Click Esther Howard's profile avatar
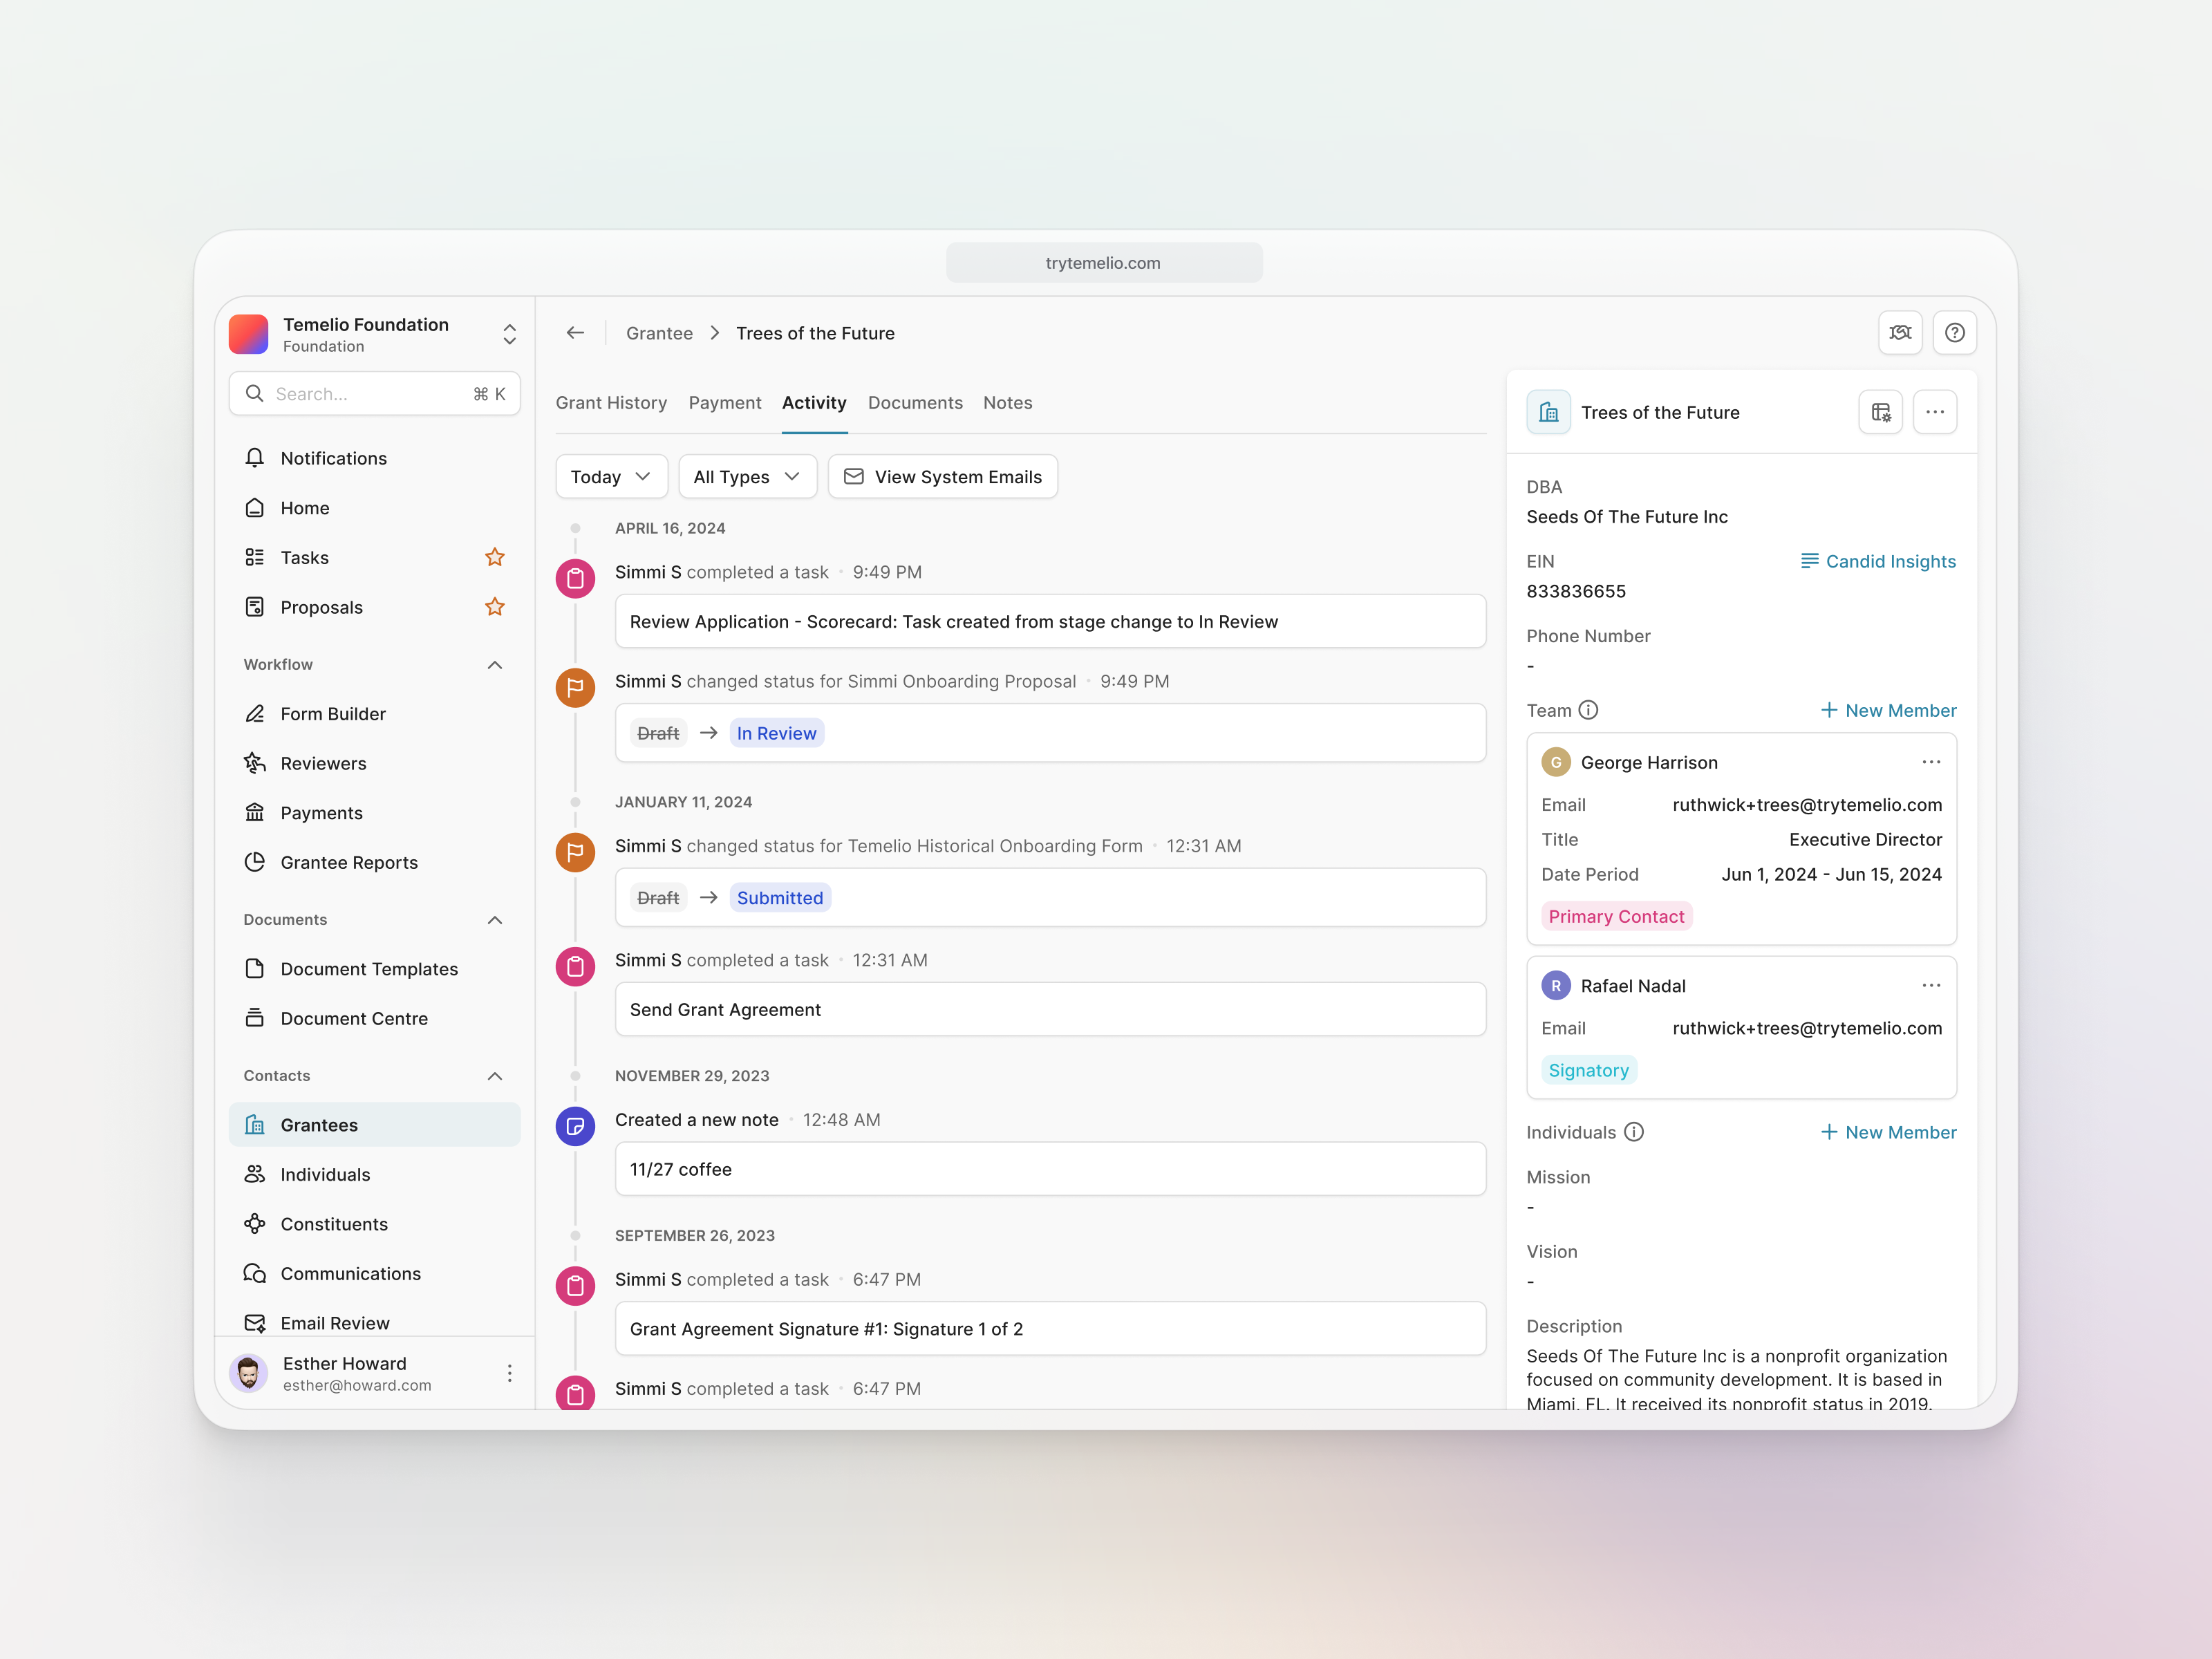Viewport: 2212px width, 1659px height. 249,1374
